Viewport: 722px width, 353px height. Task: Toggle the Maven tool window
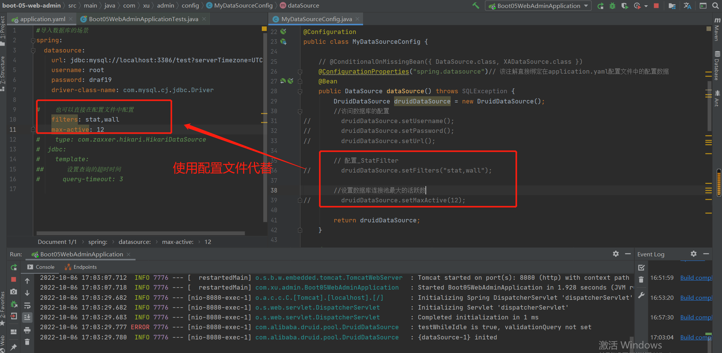tap(717, 29)
